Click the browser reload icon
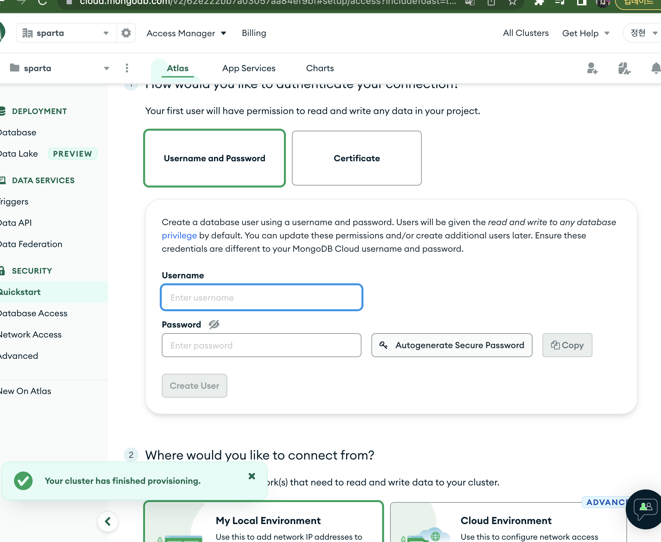 coord(42,3)
